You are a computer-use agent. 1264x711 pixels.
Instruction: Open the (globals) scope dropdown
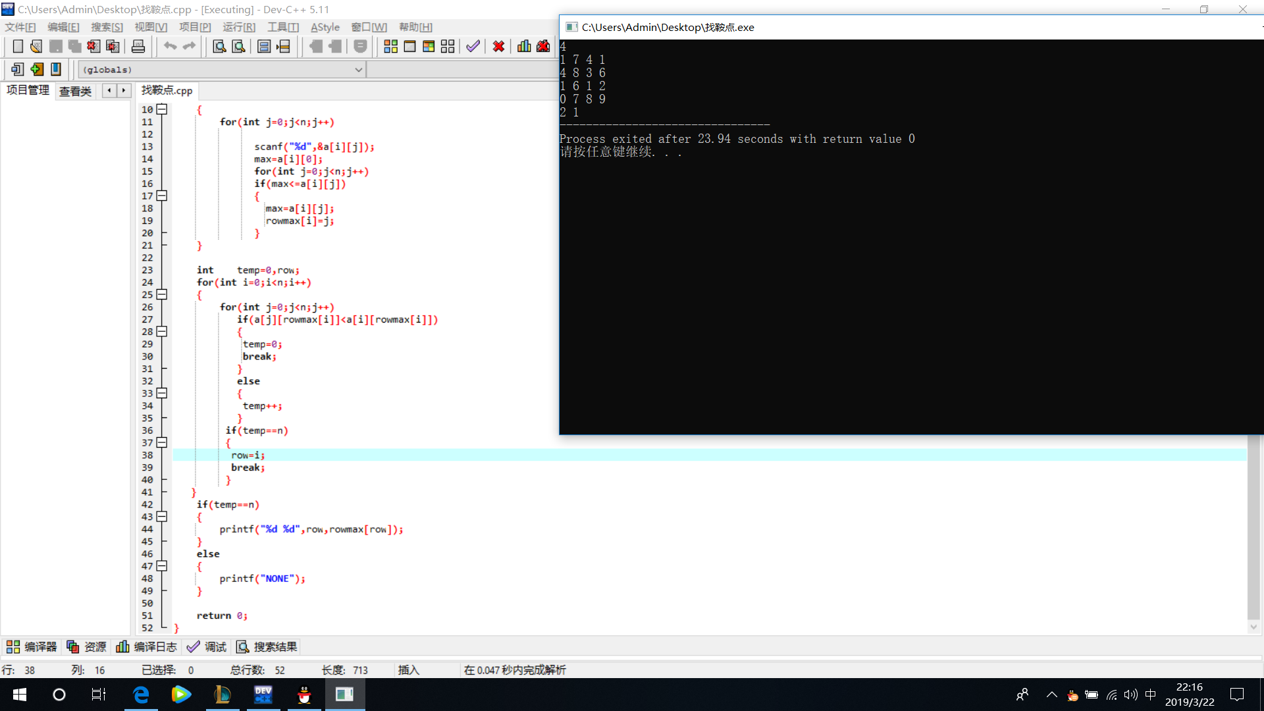pos(222,70)
